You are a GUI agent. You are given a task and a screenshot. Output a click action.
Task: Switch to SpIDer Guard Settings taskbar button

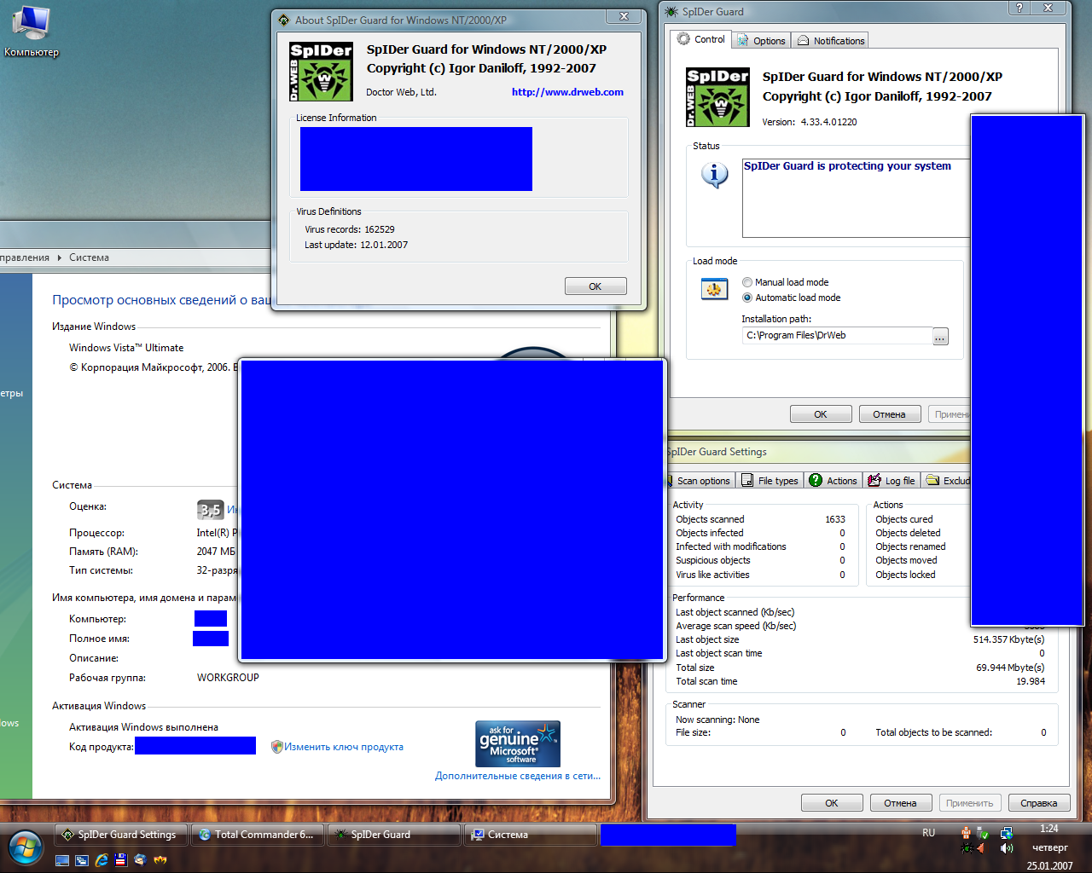click(119, 835)
